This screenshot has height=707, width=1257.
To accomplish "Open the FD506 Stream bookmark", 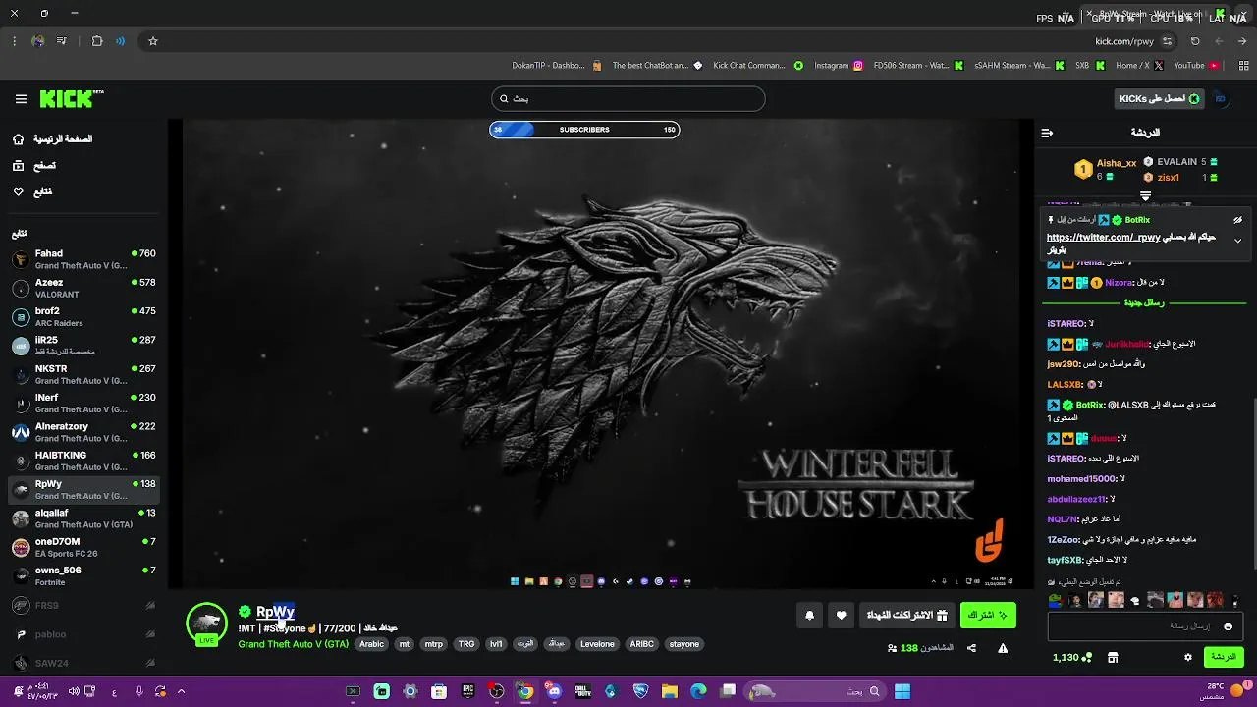I will [919, 66].
